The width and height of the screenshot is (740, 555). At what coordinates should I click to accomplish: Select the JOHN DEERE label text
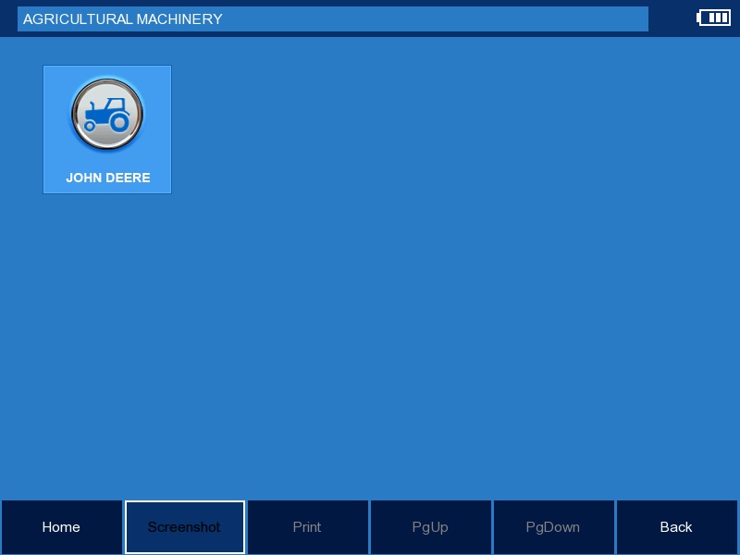108,178
